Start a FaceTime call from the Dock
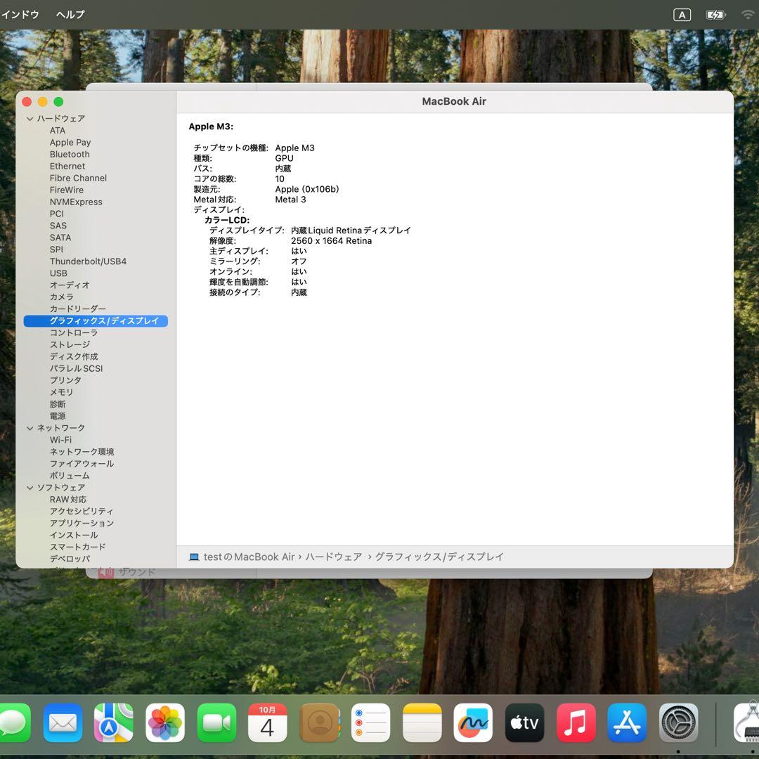 [216, 722]
